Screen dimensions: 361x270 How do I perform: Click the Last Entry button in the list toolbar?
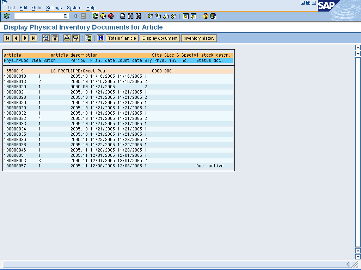[33, 38]
